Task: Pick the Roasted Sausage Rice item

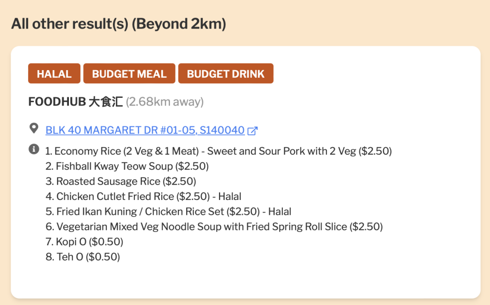Action: pyautogui.click(x=121, y=181)
